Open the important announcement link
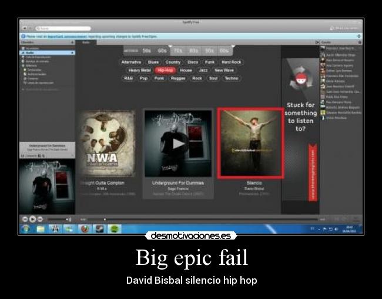 pyautogui.click(x=67, y=36)
